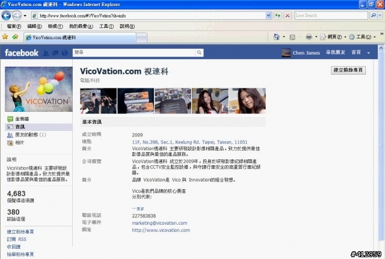Screen dimensions: 385x259
Task: Open third photo thumbnail with black device
Action: [x=173, y=101]
